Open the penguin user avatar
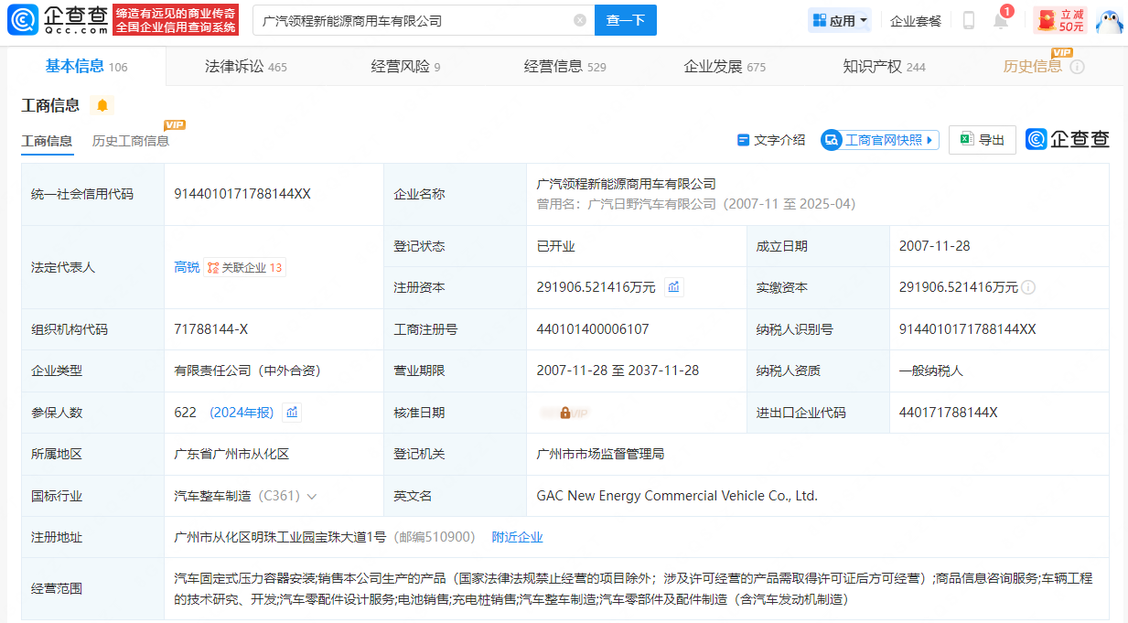Image resolution: width=1128 pixels, height=623 pixels. tap(1110, 20)
